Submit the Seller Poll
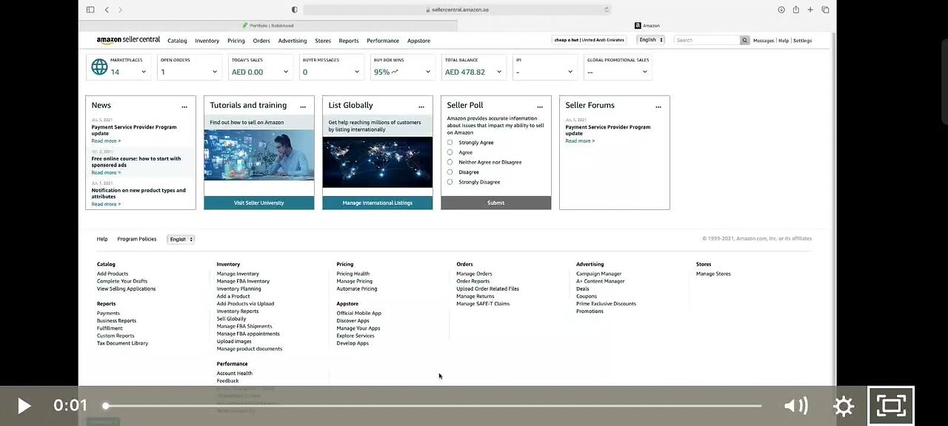 coord(496,203)
